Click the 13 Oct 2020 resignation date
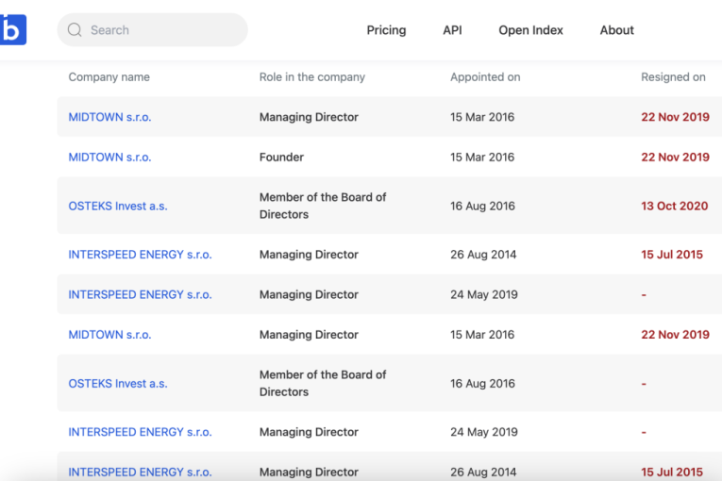Viewport: 722px width, 481px height. [674, 206]
